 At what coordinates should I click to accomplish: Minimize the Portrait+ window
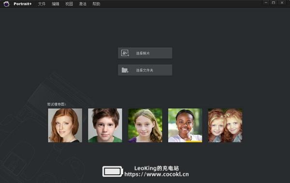pyautogui.click(x=266, y=2)
